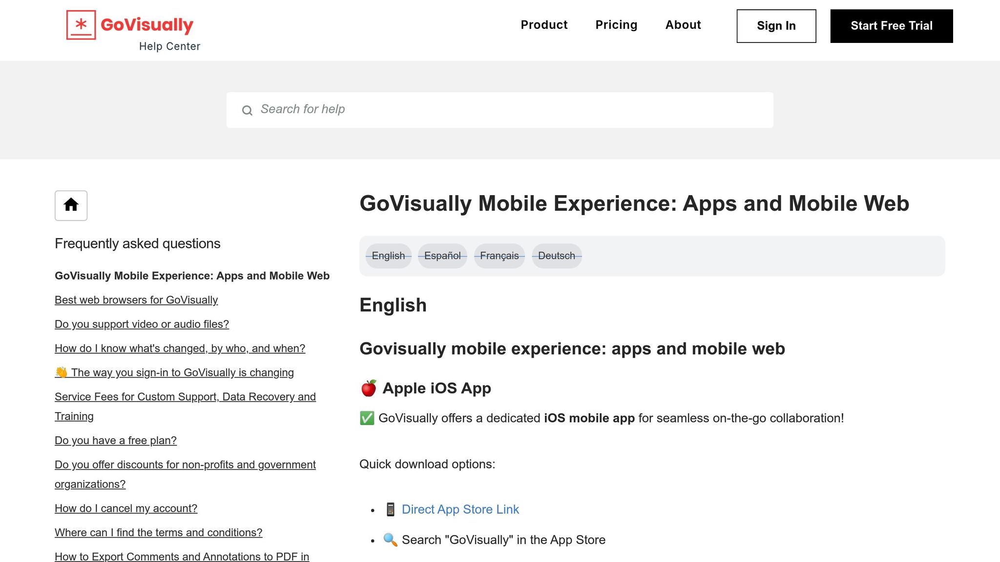Open "Best web browsers for GoVisually"
The image size is (1000, 562).
pyautogui.click(x=136, y=300)
